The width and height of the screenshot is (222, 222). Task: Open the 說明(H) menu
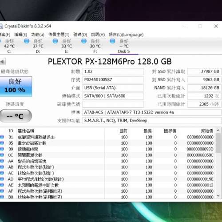point(98,35)
